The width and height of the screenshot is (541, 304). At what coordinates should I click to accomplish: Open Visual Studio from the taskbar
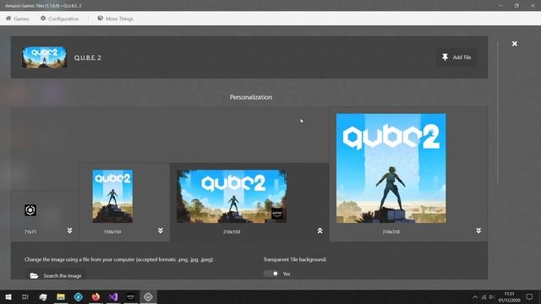[113, 296]
